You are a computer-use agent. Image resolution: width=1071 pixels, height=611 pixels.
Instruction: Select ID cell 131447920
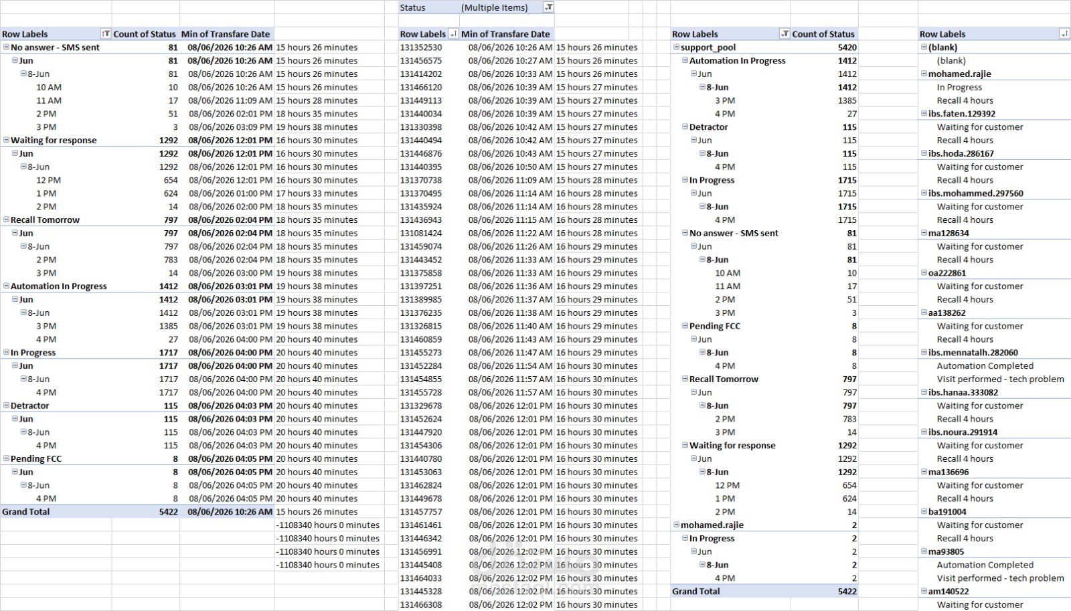click(x=429, y=432)
